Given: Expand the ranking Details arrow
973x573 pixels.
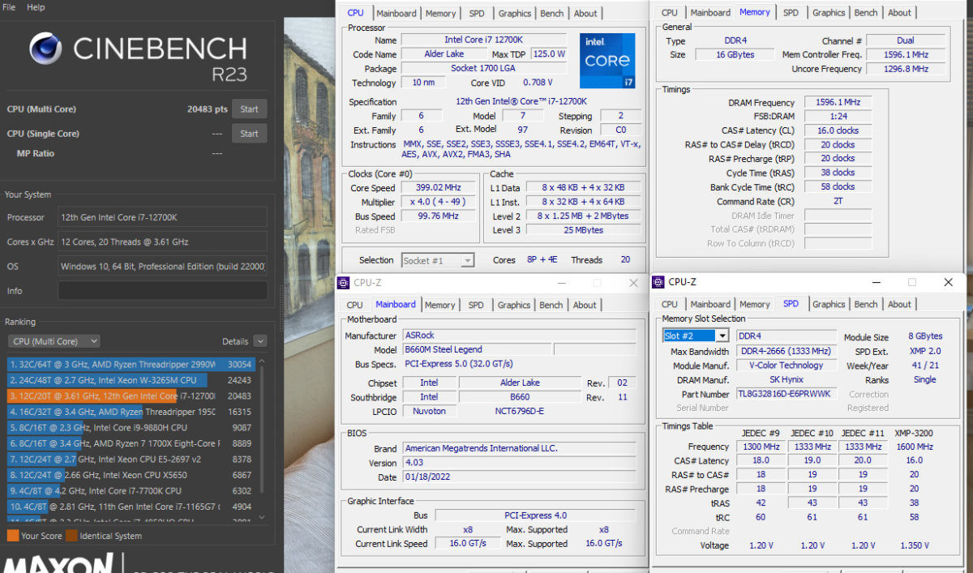Looking at the screenshot, I should click(259, 341).
